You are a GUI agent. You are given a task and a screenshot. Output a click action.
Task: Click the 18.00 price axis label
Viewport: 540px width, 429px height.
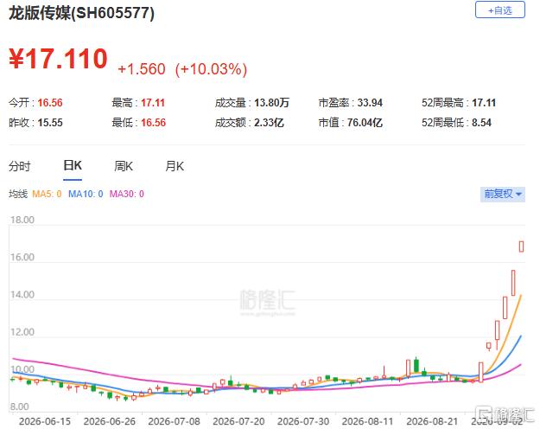coord(22,220)
